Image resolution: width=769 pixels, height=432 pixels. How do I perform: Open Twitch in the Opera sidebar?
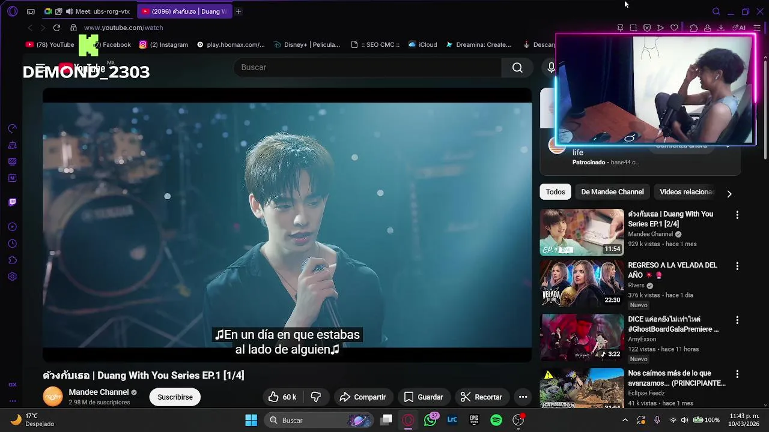[12, 202]
